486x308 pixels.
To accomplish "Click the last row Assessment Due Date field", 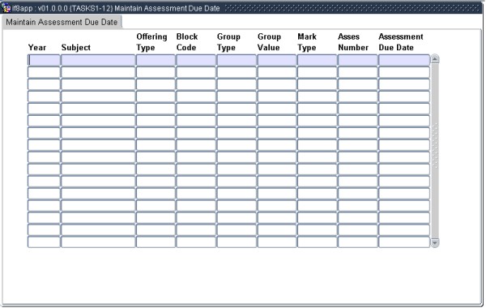I will pos(404,242).
